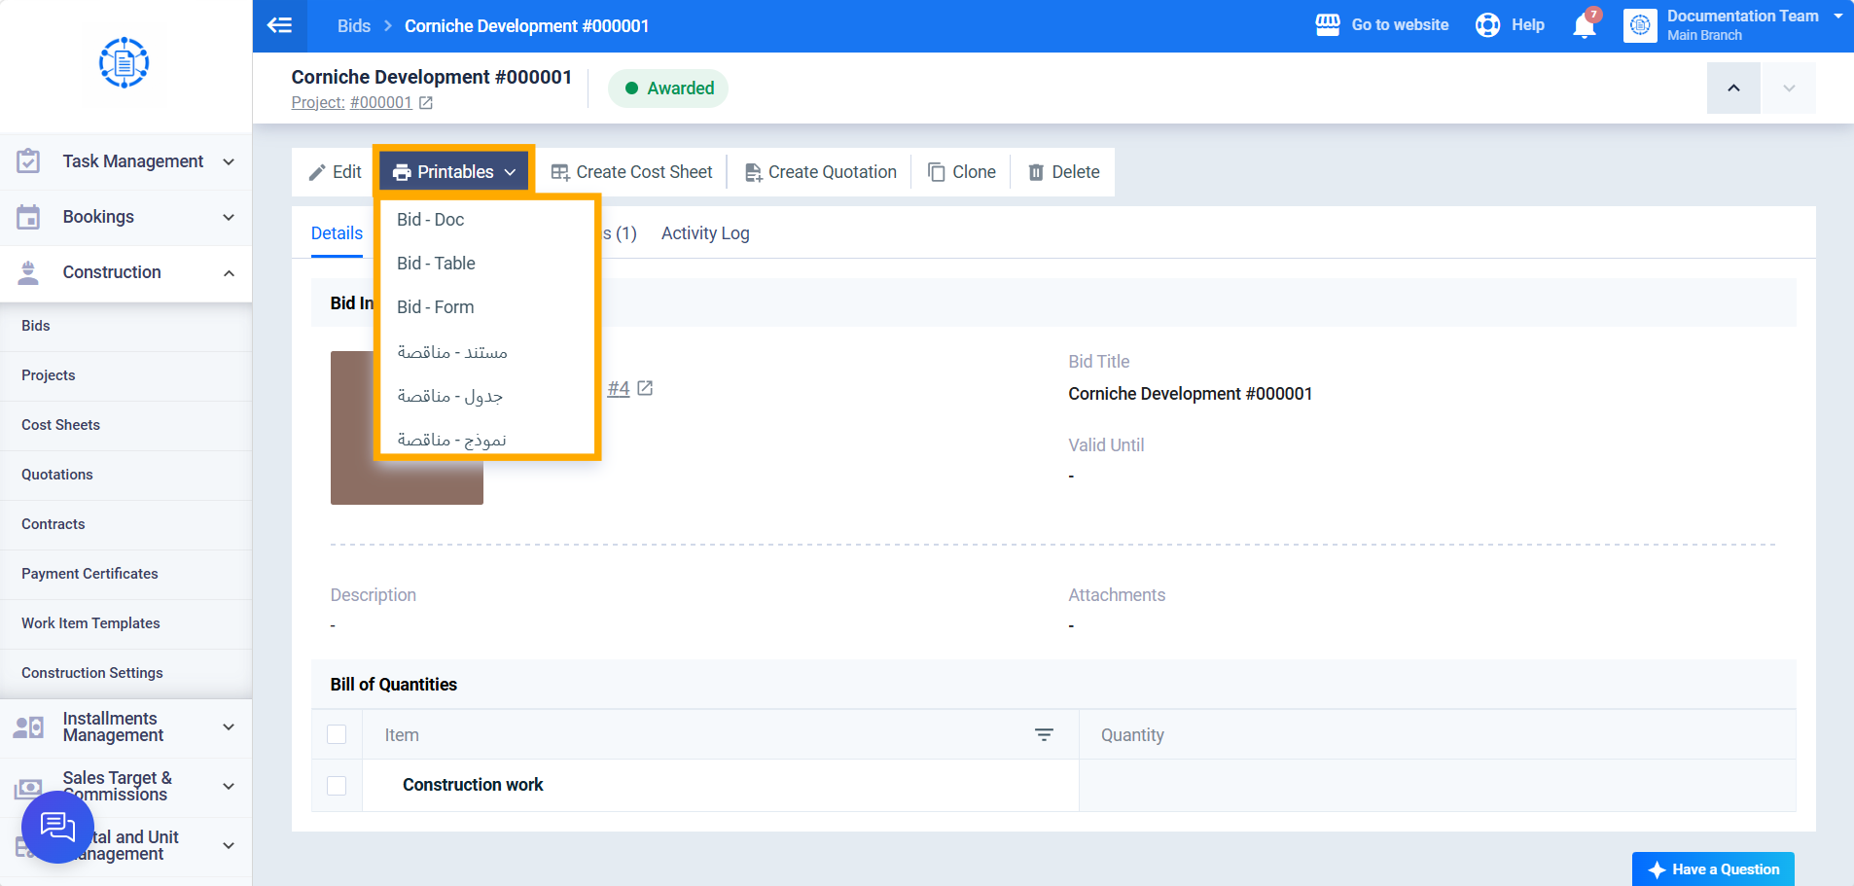Open the chat bubble widget
The image size is (1854, 886).
[57, 828]
